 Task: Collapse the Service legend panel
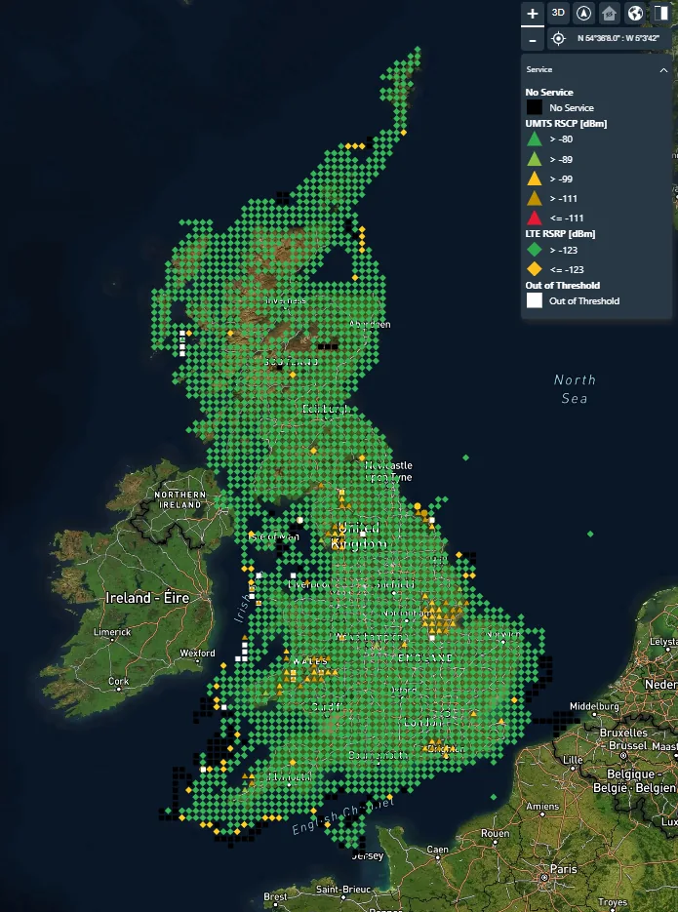point(663,70)
